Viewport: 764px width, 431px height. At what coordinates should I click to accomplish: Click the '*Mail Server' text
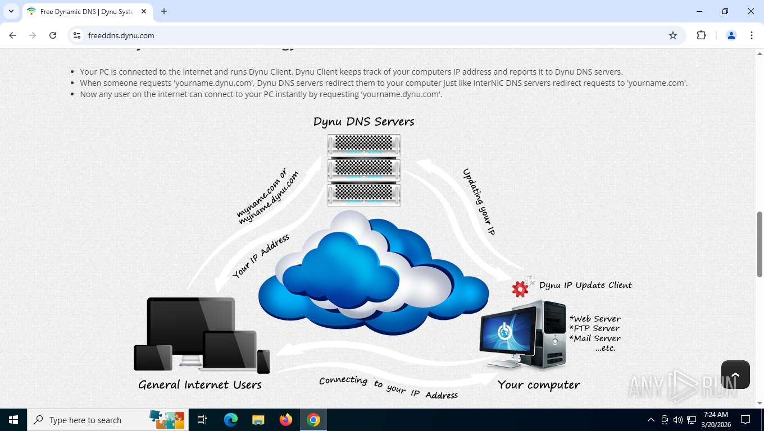click(595, 338)
